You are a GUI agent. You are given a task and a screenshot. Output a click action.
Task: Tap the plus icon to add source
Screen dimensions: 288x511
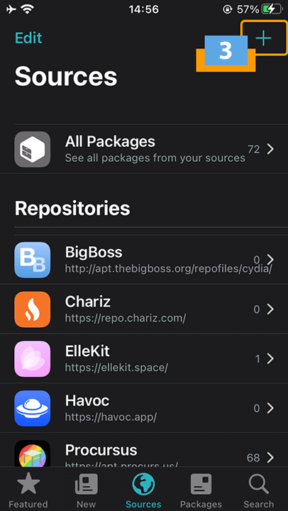coord(263,38)
